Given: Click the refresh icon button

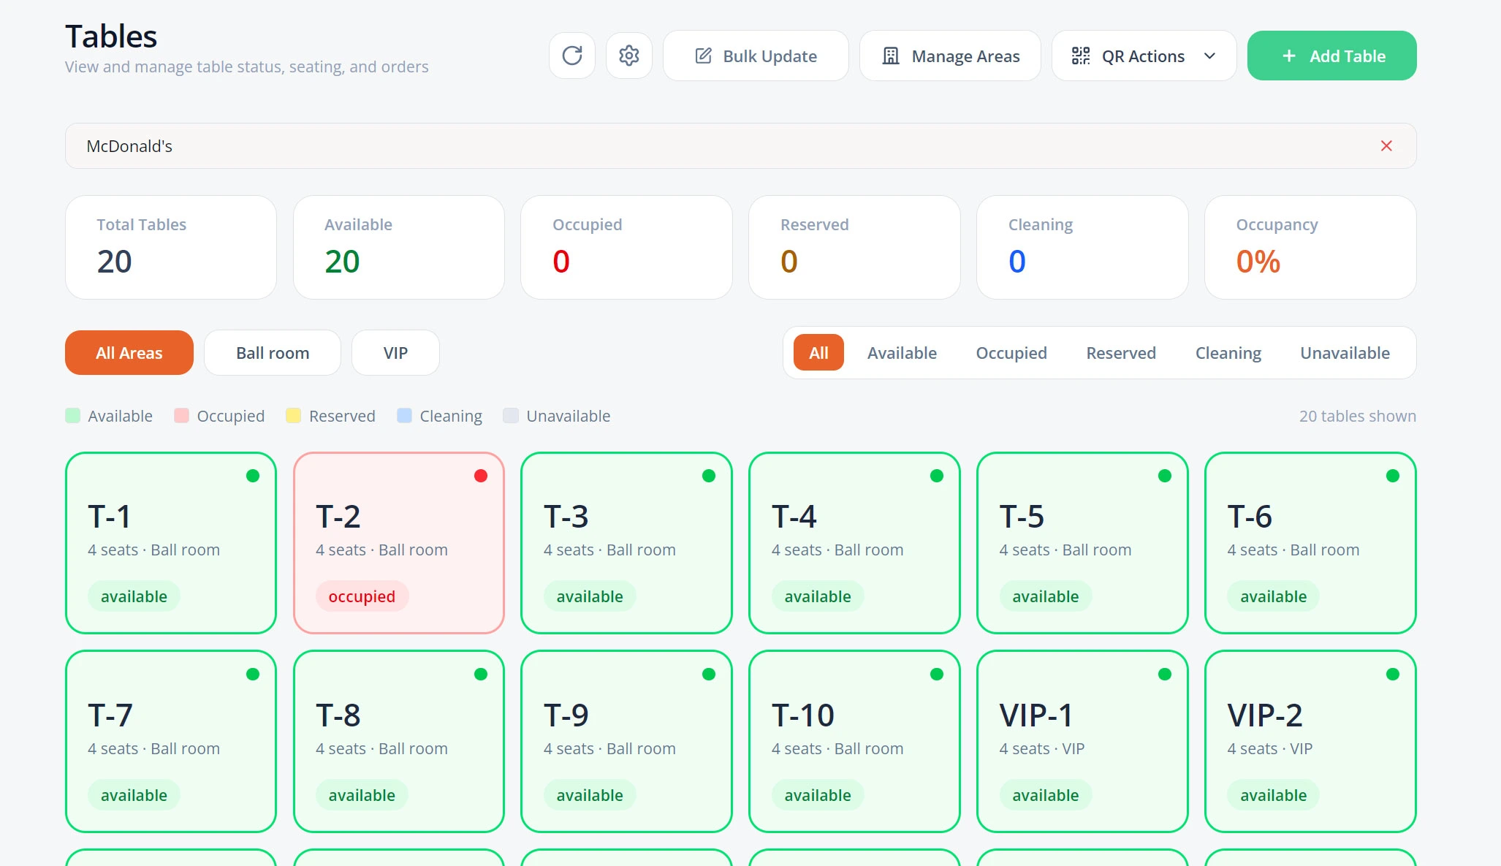Looking at the screenshot, I should click(572, 56).
